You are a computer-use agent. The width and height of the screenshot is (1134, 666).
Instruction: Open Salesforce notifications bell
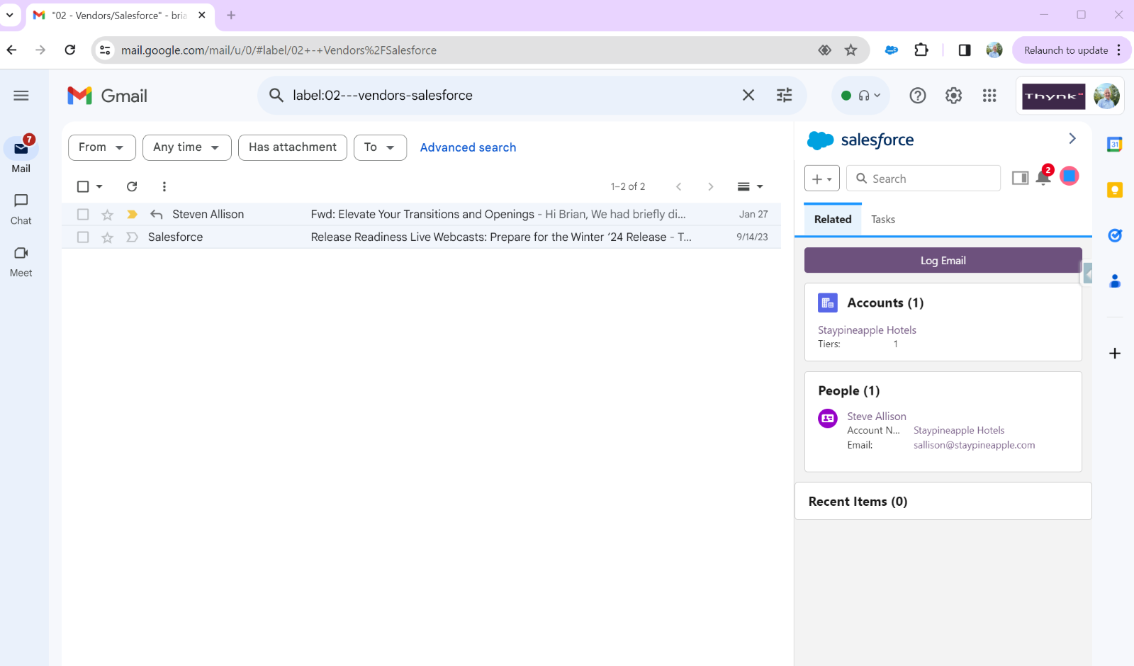coord(1043,177)
